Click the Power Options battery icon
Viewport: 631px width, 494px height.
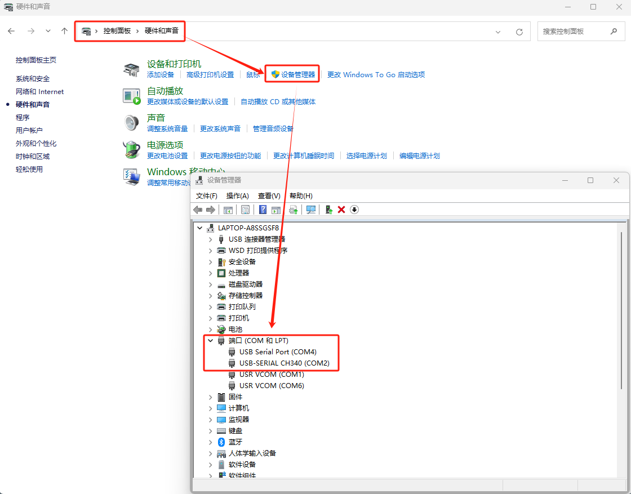pos(132,150)
